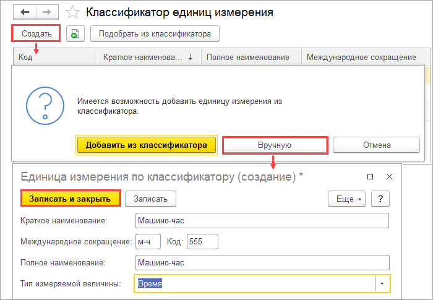Maximize the unit creation dialog
The width and height of the screenshot is (433, 300).
click(371, 176)
